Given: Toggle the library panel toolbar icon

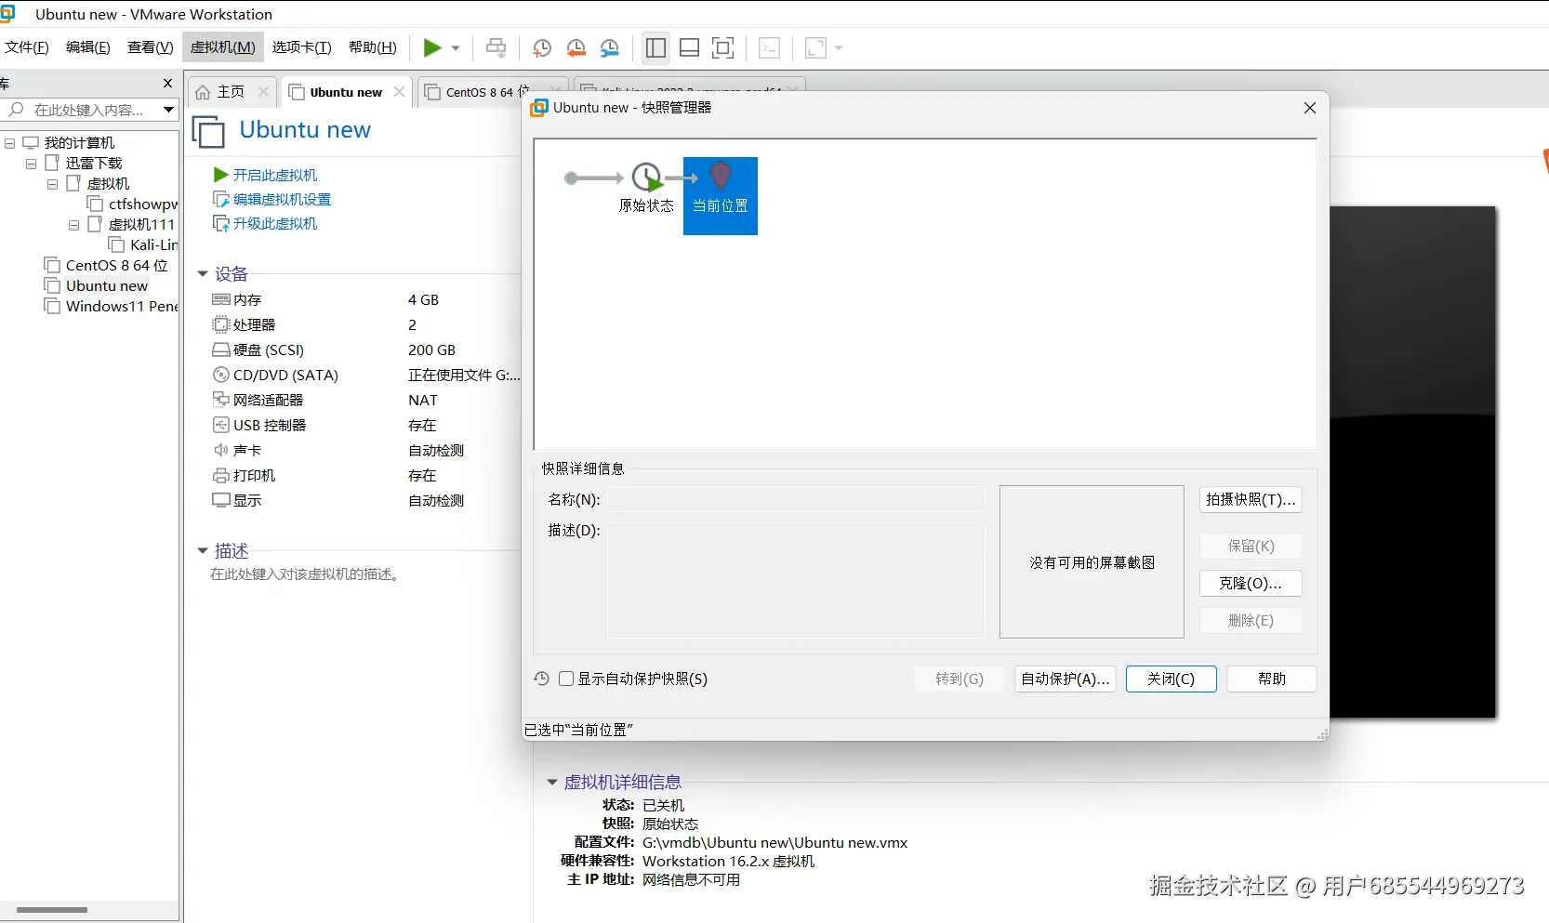Looking at the screenshot, I should click(x=655, y=48).
